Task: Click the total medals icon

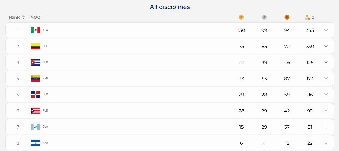Action: coord(307,17)
